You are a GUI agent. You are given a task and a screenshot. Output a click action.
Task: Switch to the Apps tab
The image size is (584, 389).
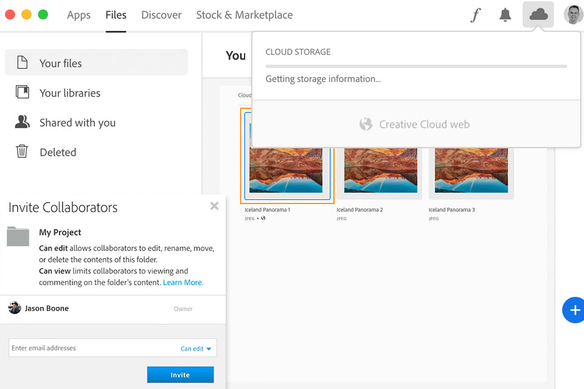pyautogui.click(x=78, y=15)
